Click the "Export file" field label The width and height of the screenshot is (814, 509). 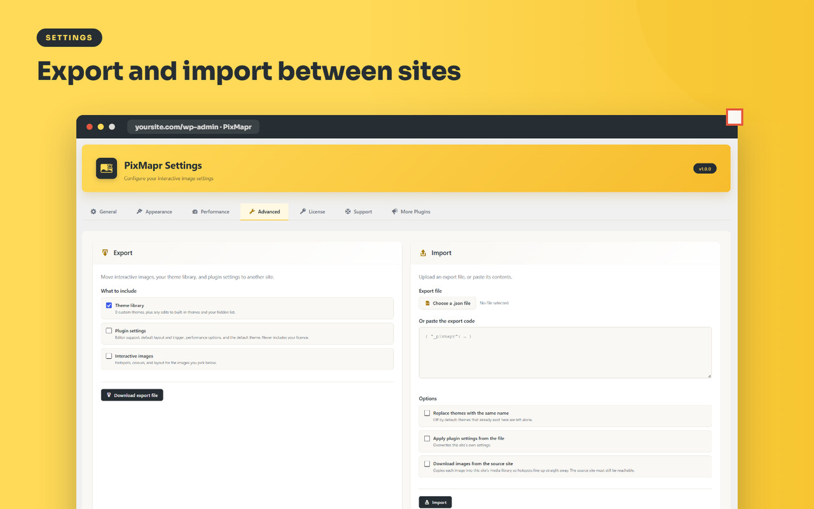(431, 291)
